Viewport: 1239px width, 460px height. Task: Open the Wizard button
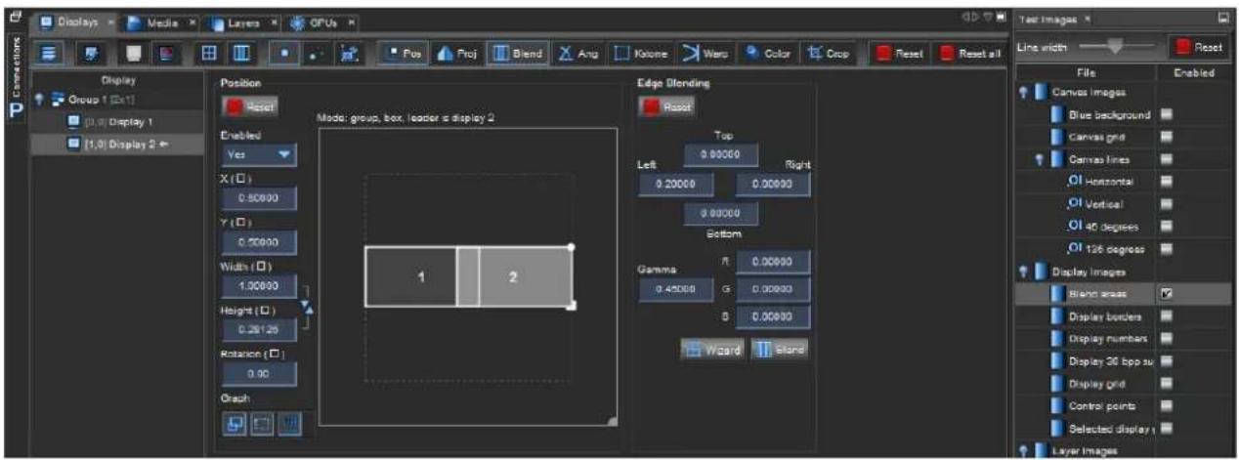click(x=713, y=350)
